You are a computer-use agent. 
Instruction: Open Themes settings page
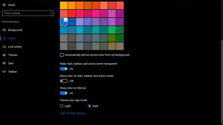tap(13, 55)
